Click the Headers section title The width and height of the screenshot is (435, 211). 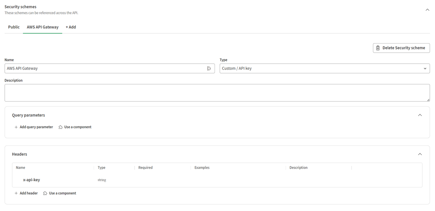pyautogui.click(x=19, y=154)
